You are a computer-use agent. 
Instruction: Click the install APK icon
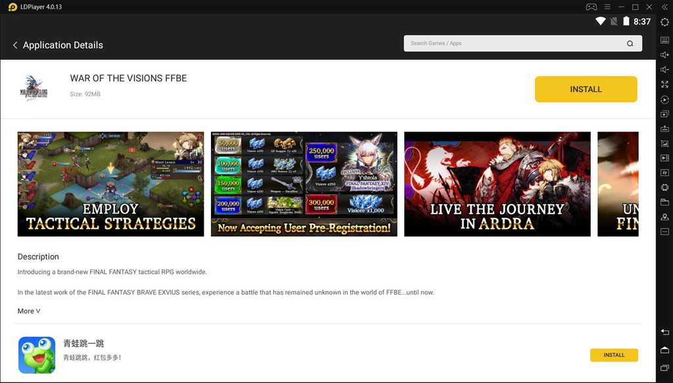(664, 129)
